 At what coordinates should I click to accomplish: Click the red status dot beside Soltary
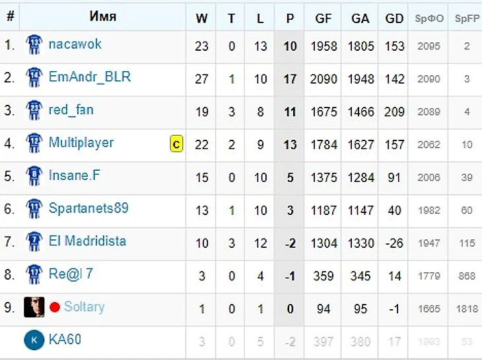54,307
